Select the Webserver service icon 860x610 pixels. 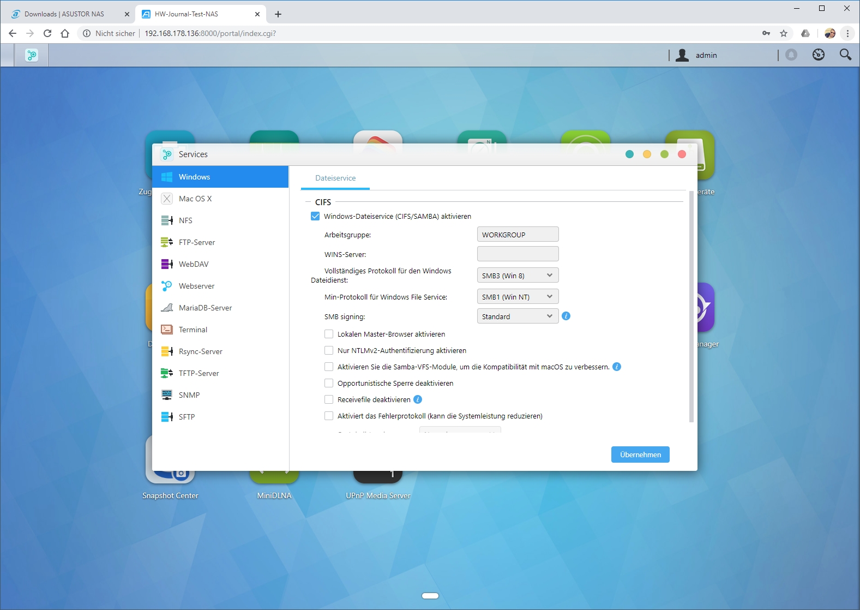point(167,286)
